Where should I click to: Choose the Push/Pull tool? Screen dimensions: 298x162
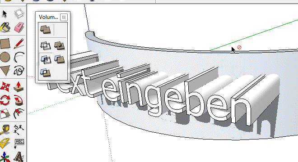tap(19, 86)
